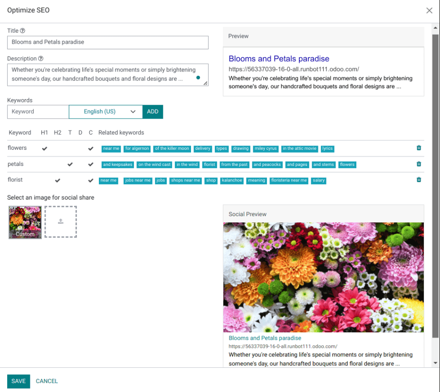Click the ADD button to add a keyword
The height and width of the screenshot is (392, 440).
click(x=153, y=111)
